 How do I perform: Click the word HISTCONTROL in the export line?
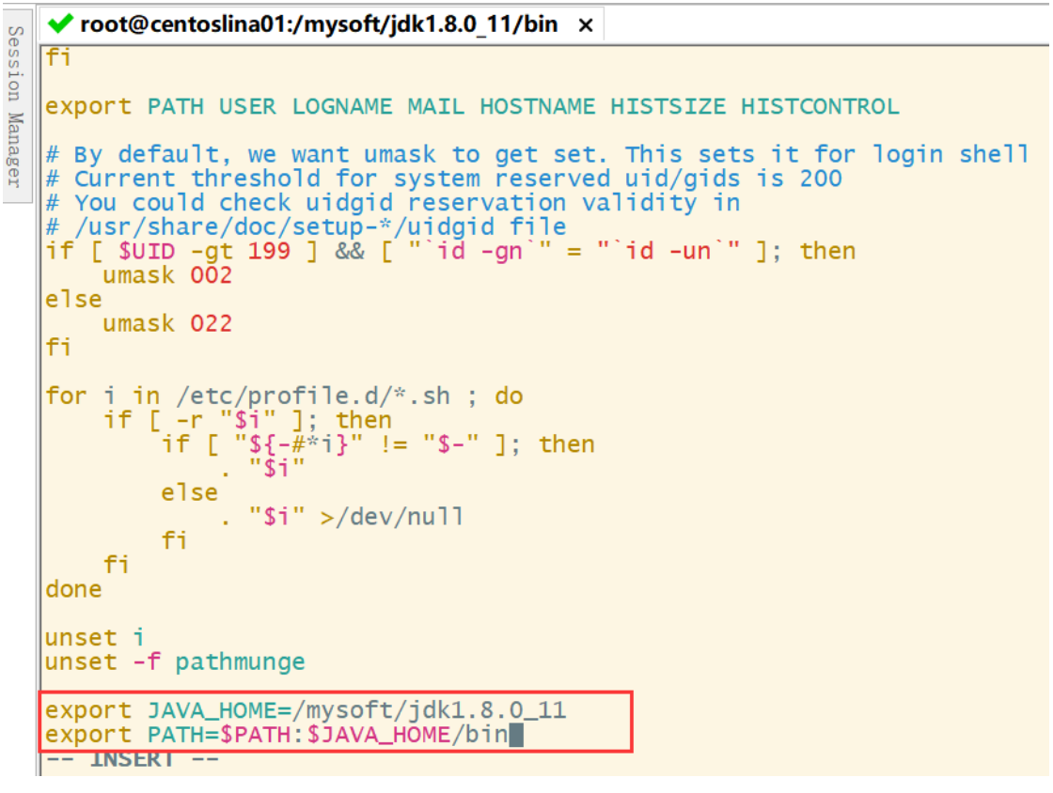click(x=820, y=107)
